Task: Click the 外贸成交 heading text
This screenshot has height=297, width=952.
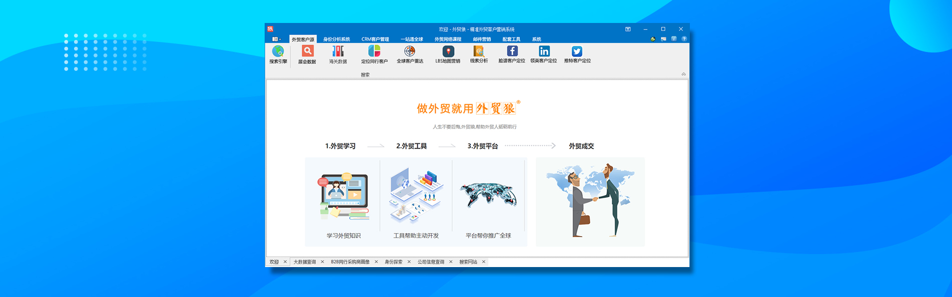Action: [581, 146]
